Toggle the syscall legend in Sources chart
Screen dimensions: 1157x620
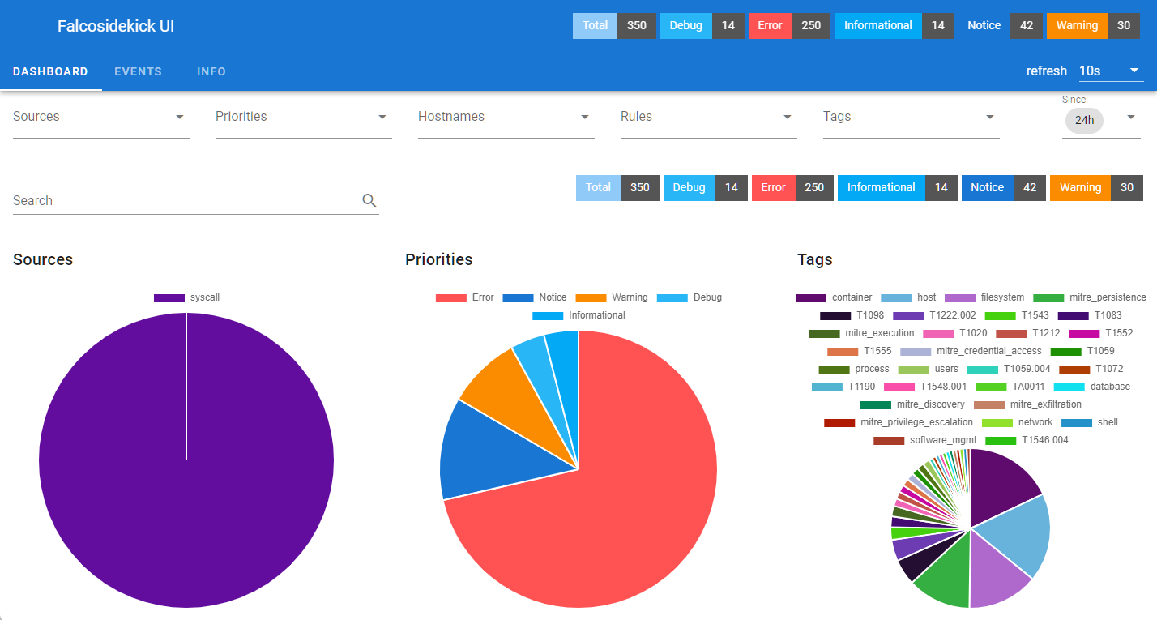tap(186, 297)
